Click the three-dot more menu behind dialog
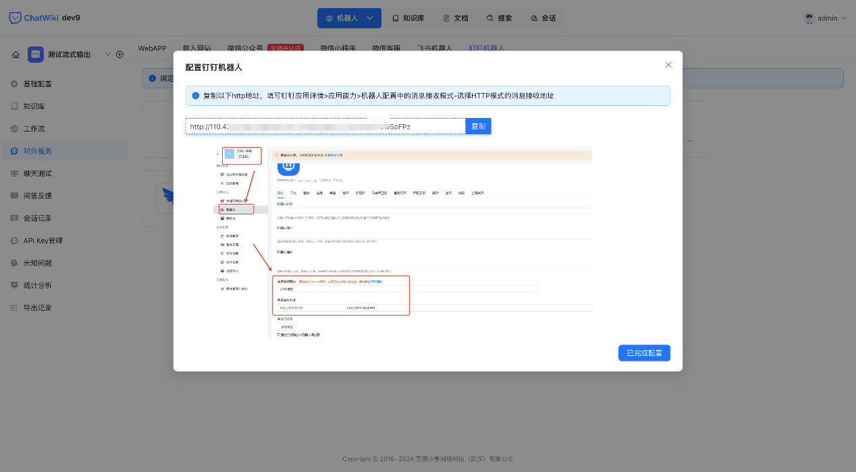Screen dimensions: 856x472 tap(690, 140)
